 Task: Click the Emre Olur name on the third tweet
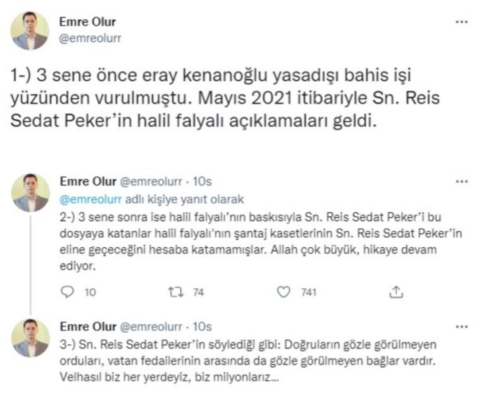pos(88,326)
